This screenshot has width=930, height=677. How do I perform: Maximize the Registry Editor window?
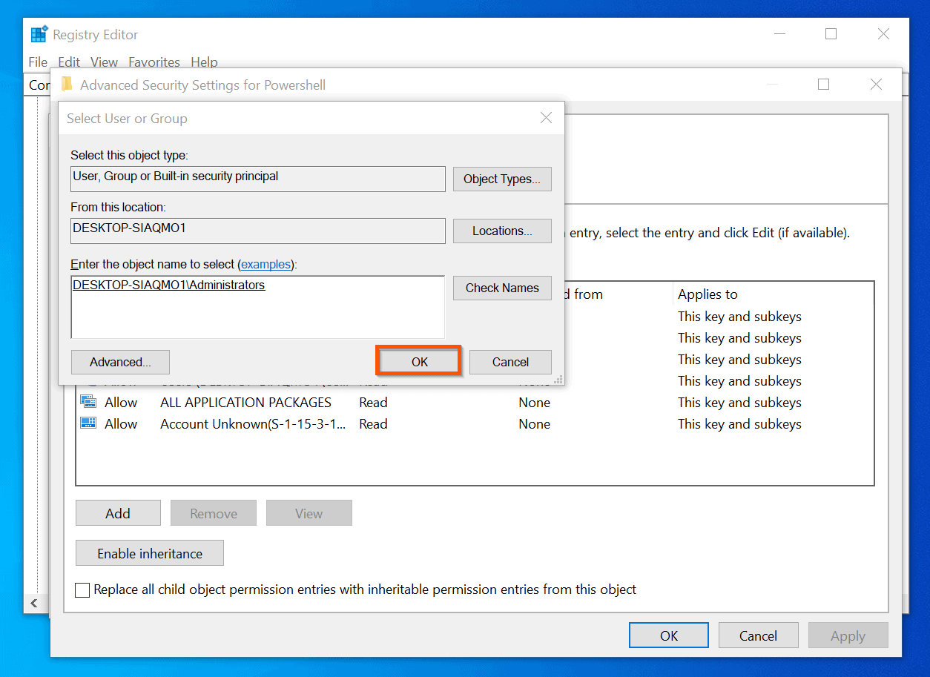tap(831, 34)
